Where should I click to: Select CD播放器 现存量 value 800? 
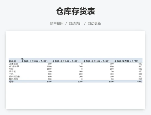pyautogui.click(x=140, y=64)
